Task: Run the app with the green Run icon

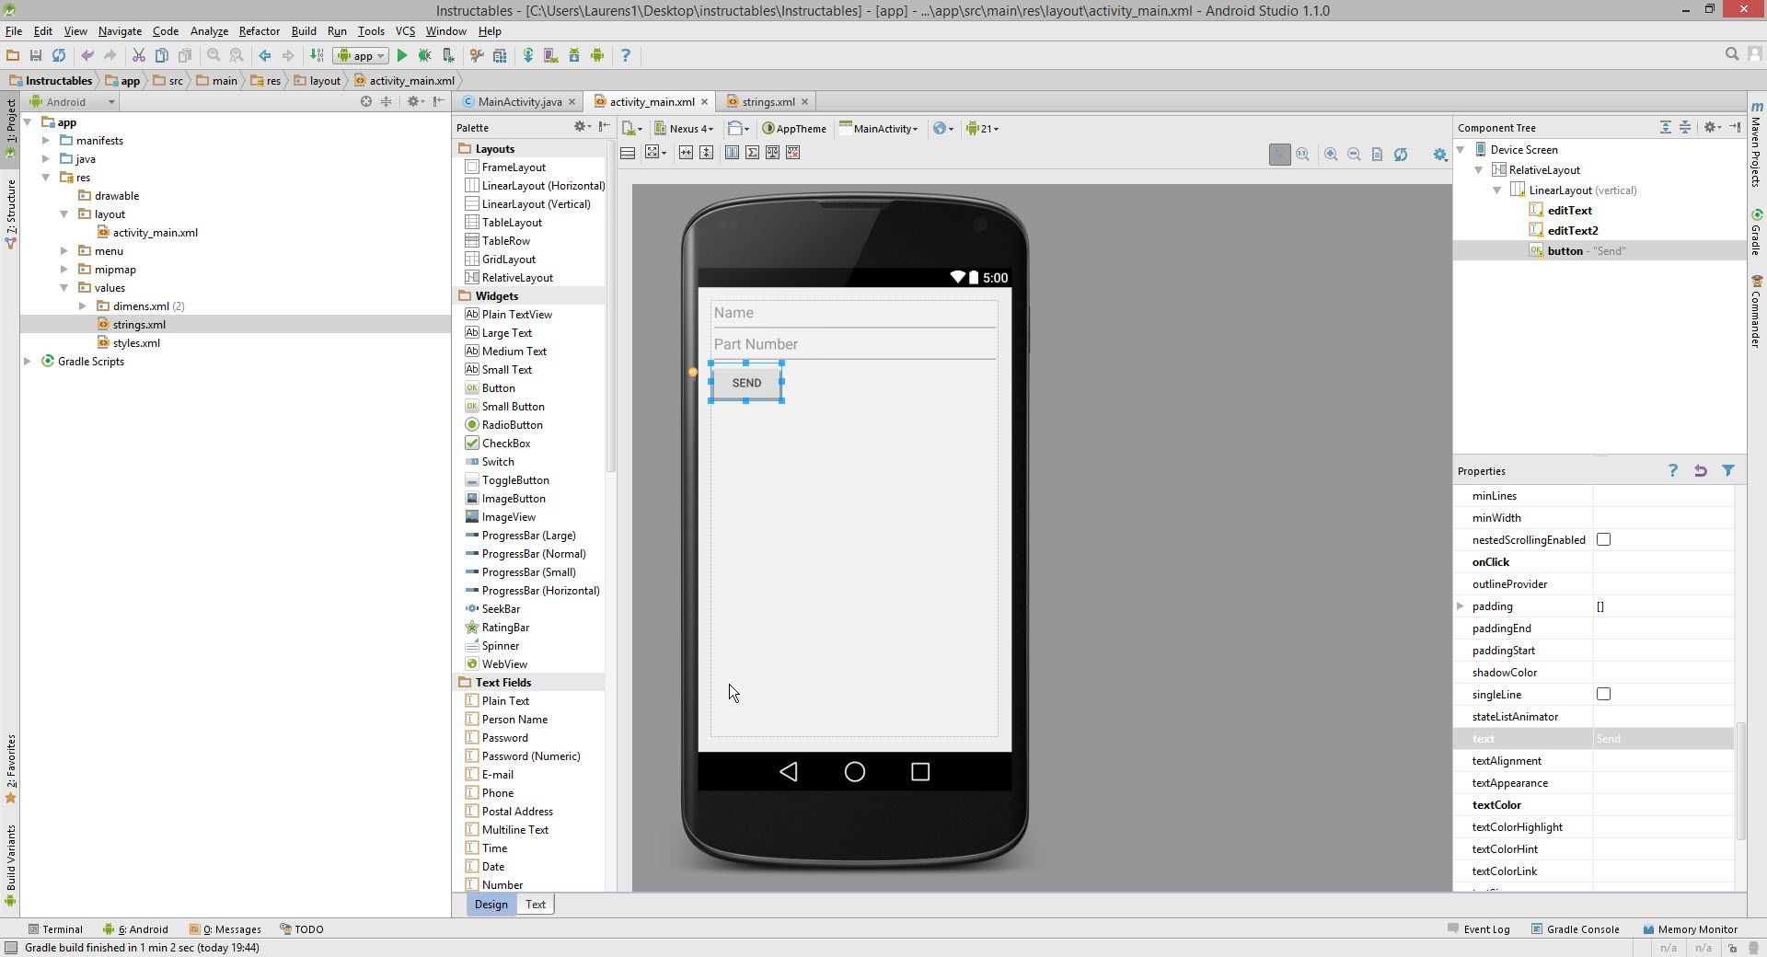Action: tap(402, 55)
